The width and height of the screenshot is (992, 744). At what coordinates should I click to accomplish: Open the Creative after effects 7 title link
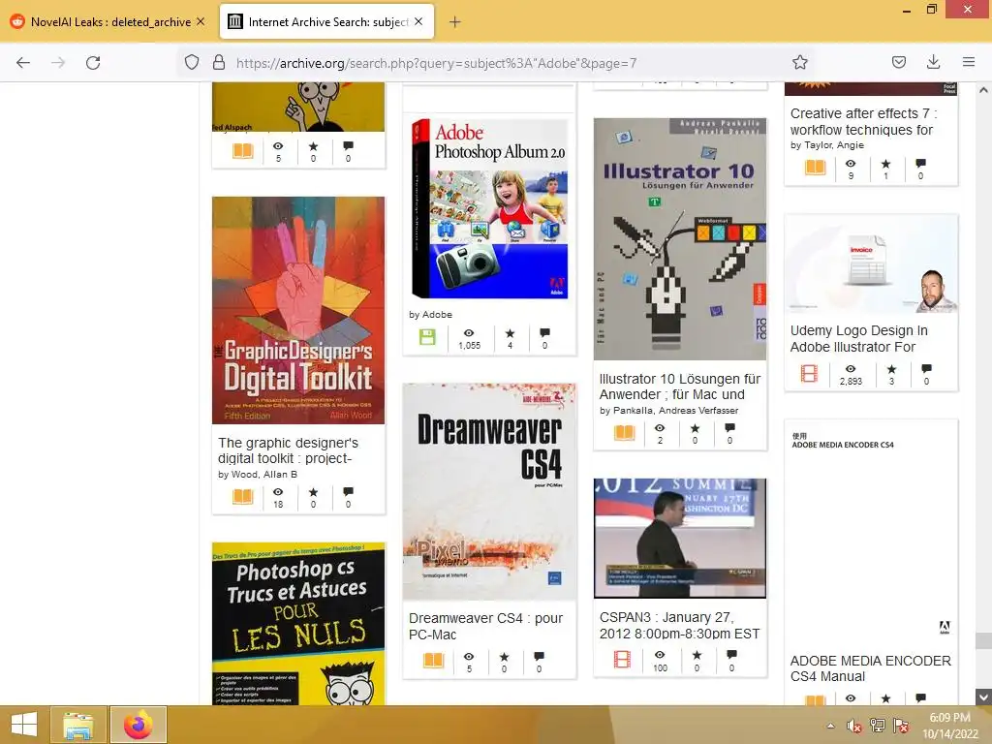[x=863, y=121]
